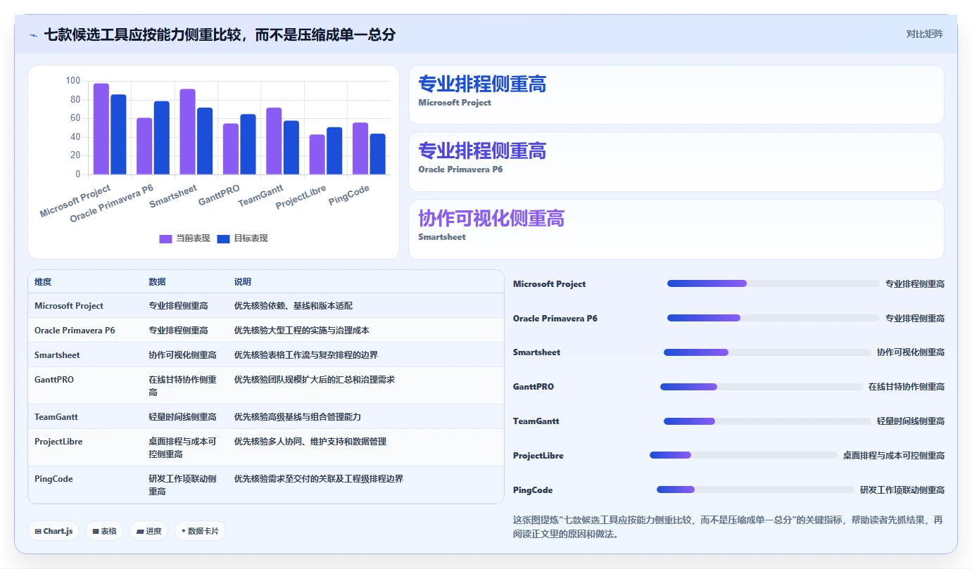The width and height of the screenshot is (972, 569).
Task: Select the Smartsheet table row name
Action: 57,354
